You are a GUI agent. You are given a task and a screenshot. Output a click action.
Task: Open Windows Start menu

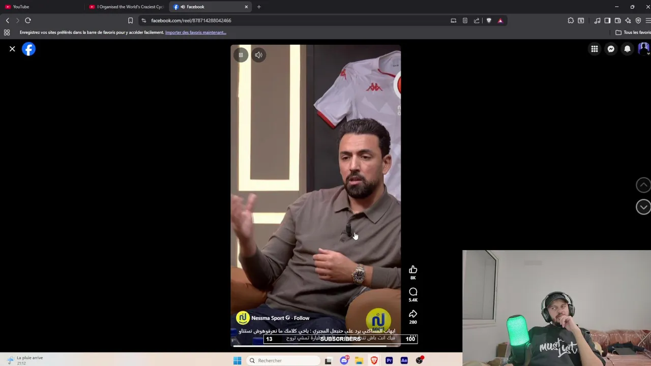pyautogui.click(x=237, y=360)
